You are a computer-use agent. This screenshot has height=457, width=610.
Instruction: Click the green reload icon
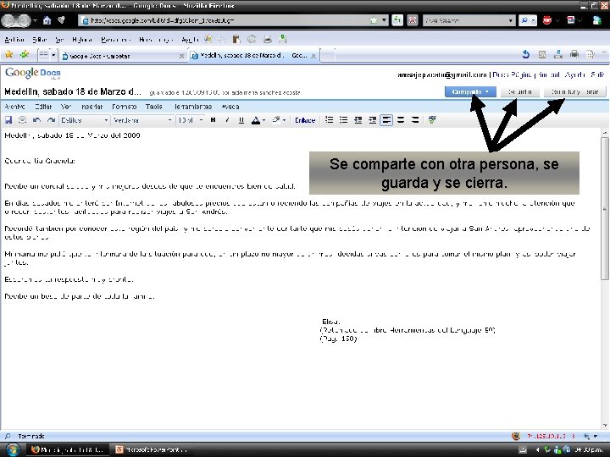tap(397, 20)
